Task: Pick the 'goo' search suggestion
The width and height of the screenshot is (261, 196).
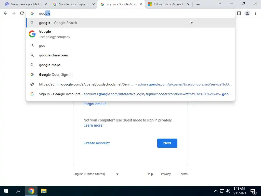Action: click(x=131, y=45)
